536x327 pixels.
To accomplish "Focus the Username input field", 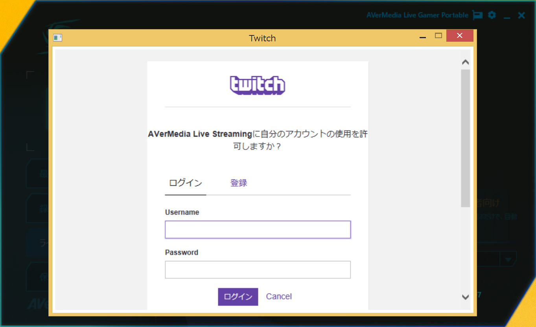I will click(258, 230).
